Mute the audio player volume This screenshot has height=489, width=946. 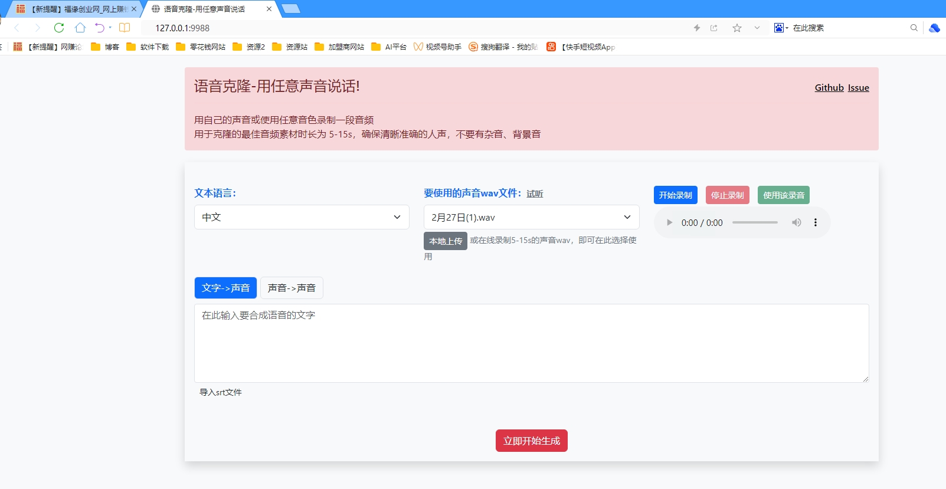797,222
